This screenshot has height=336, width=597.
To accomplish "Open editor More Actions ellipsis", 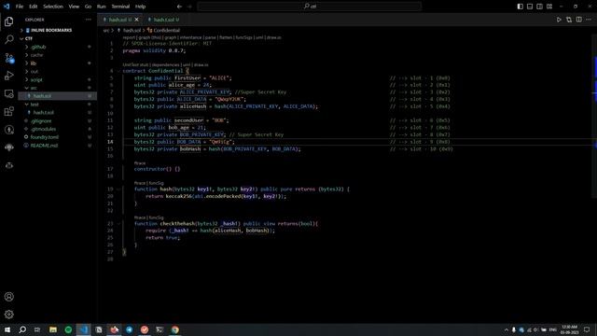I will click(589, 20).
